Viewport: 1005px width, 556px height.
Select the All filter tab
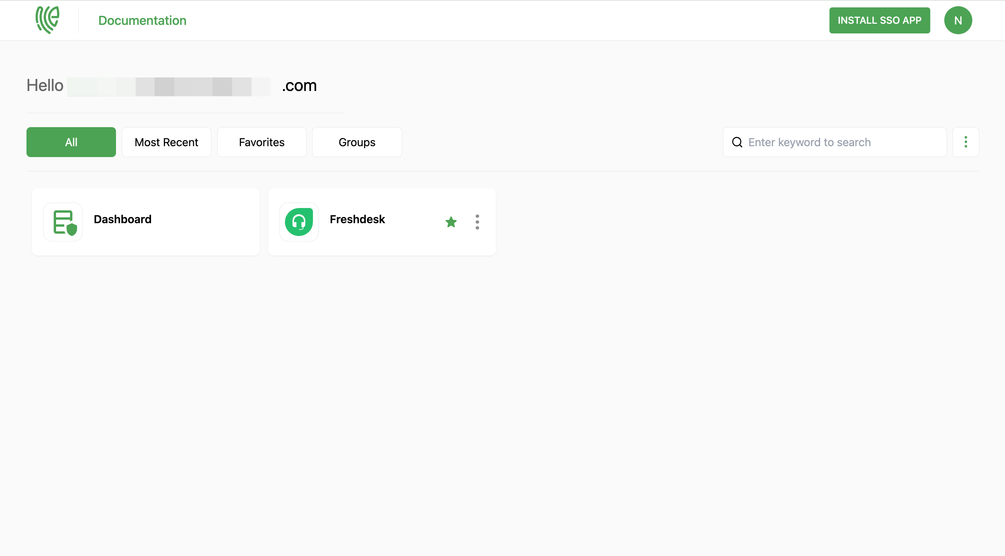pyautogui.click(x=70, y=142)
